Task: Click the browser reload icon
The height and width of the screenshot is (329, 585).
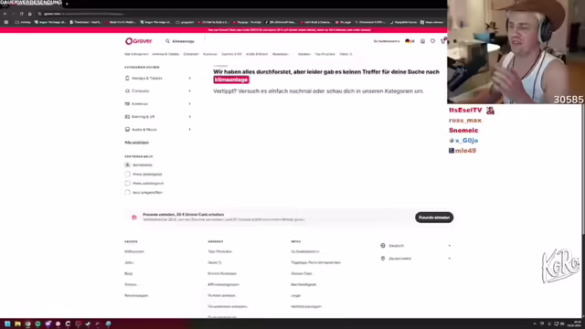Action: pyautogui.click(x=21, y=14)
